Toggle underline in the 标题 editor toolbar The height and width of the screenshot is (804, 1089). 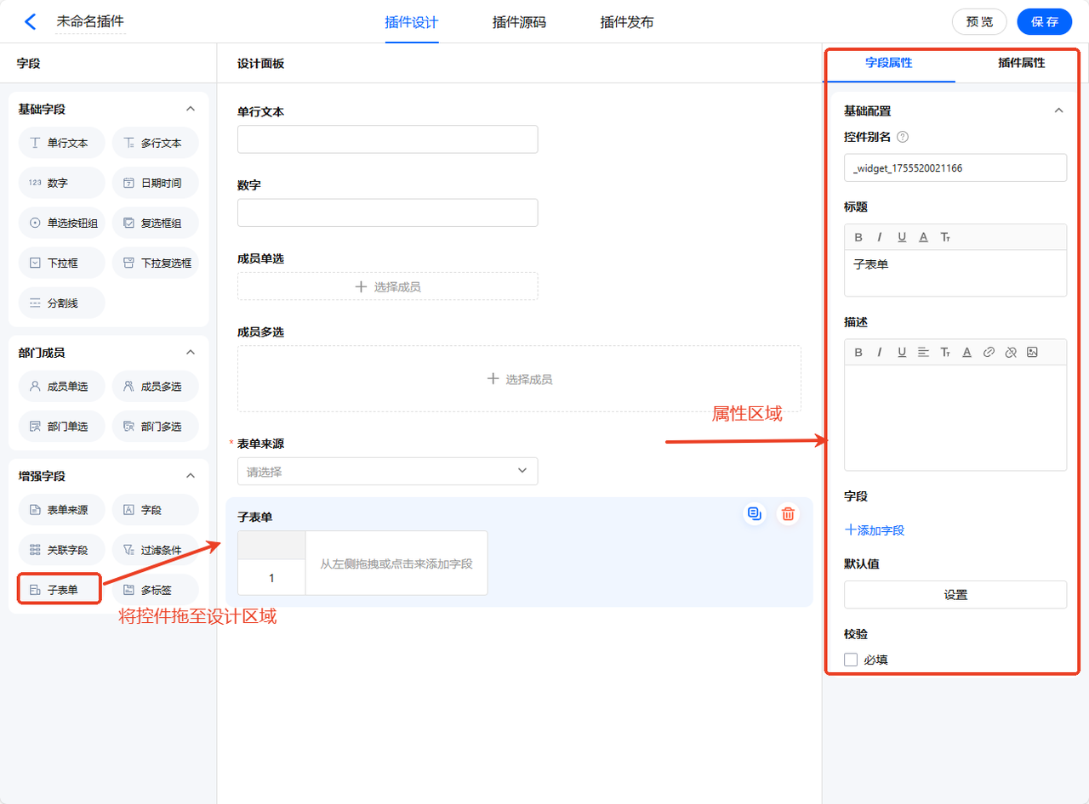(x=902, y=237)
